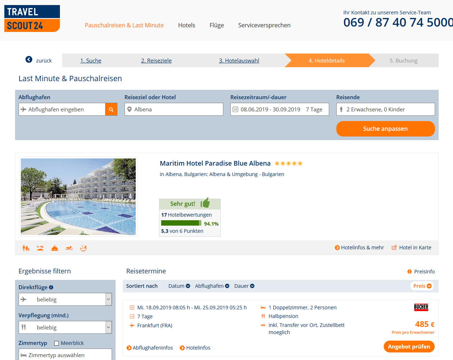Image resolution: width=453 pixels, height=360 pixels.
Task: Click the zurück back arrow icon
Action: coord(29,60)
